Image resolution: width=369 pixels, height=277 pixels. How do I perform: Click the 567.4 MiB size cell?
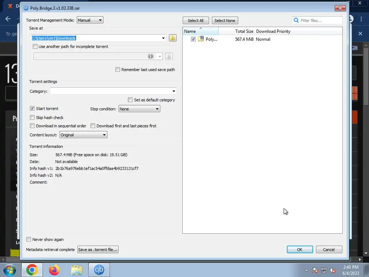[x=244, y=39]
